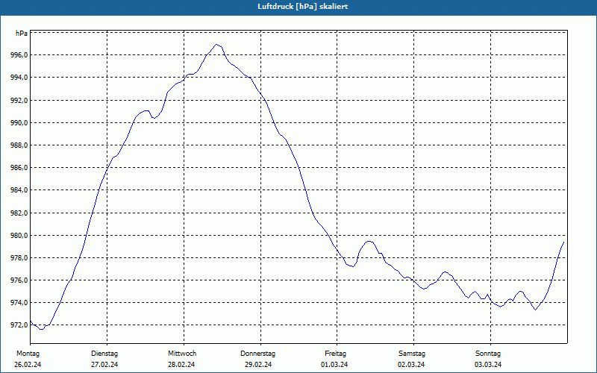The height and width of the screenshot is (373, 597).
Task: Click the date 29.02.24
Action: click(258, 365)
